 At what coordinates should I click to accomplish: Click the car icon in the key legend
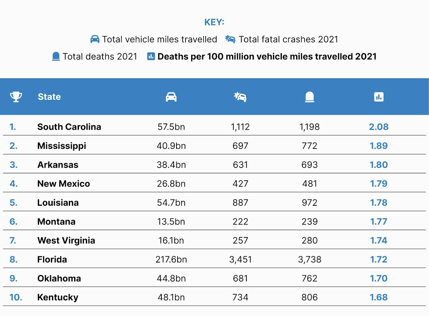[x=95, y=39]
